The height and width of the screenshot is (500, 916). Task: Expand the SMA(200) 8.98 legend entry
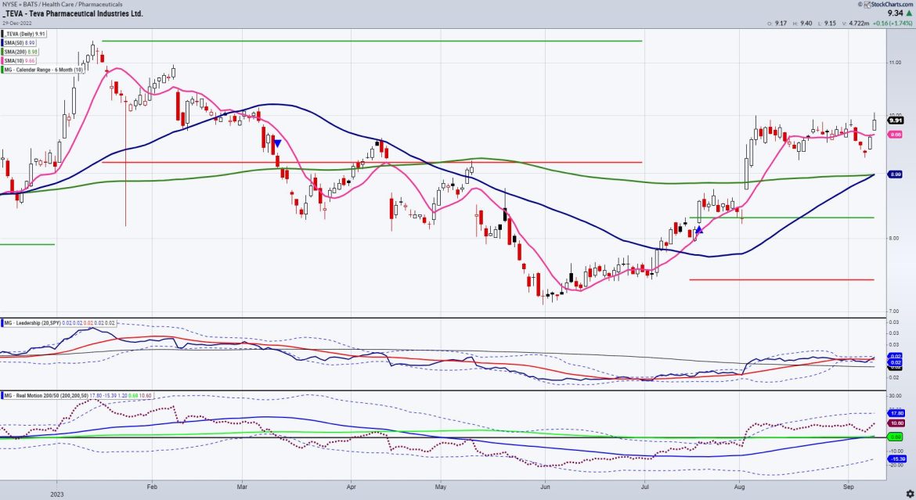[x=20, y=52]
